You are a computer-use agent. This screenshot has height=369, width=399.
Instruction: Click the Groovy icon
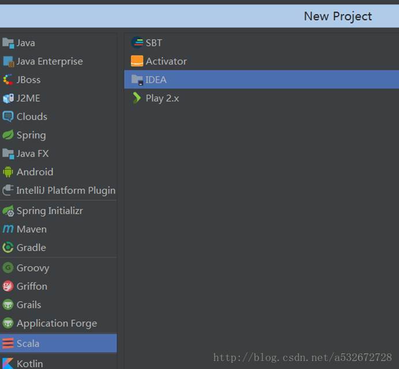coord(8,268)
